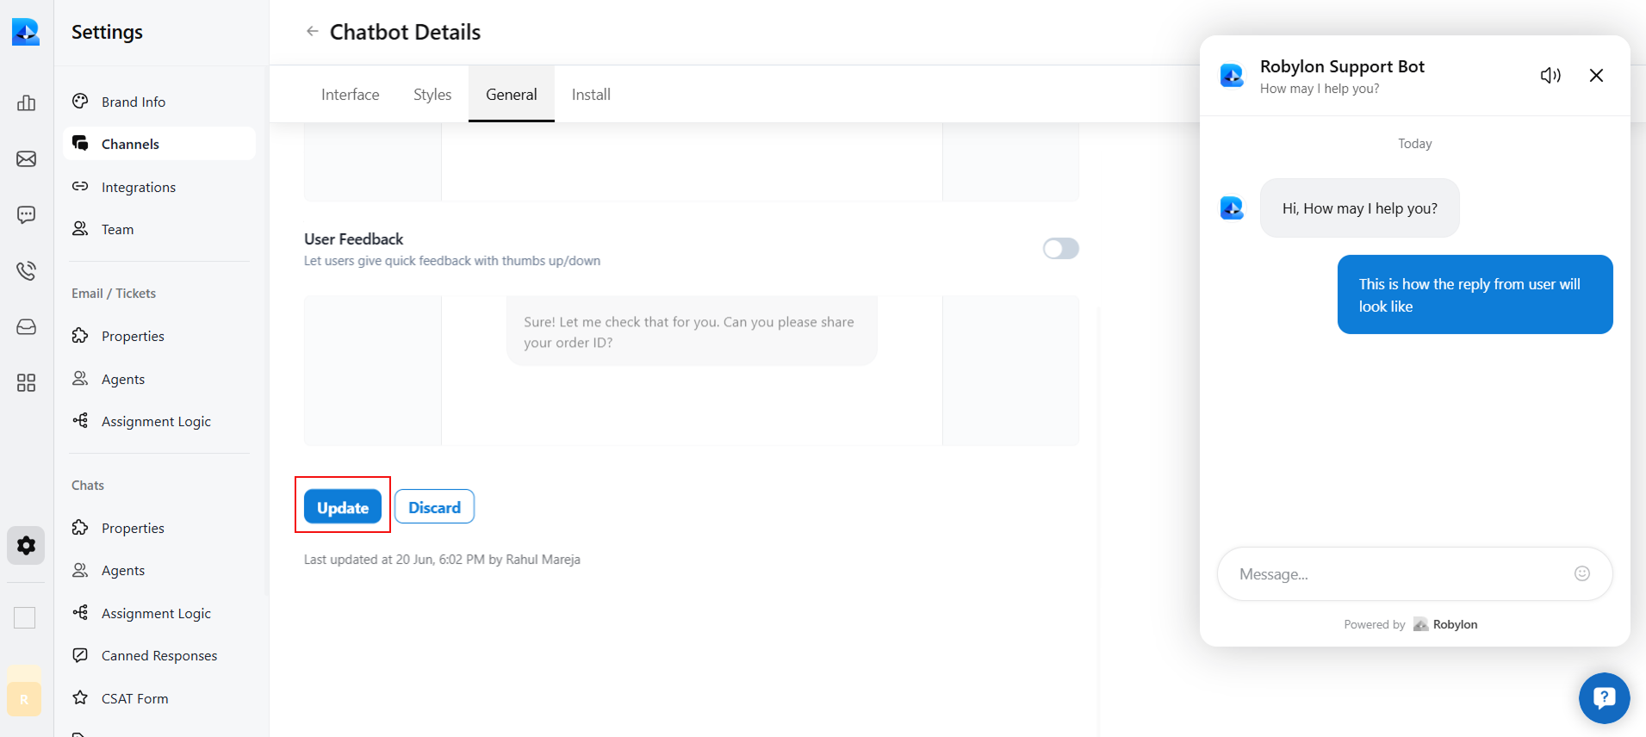Click the Settings gear in the sidebar
Viewport: 1646px width, 737px height.
point(26,545)
